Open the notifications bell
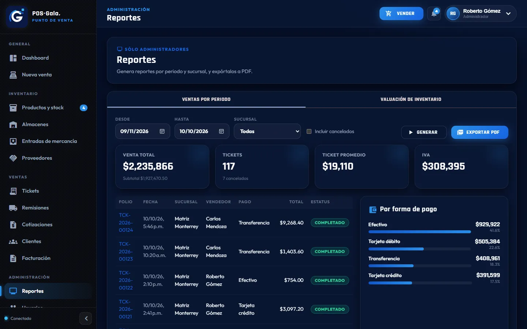527x329 pixels. [x=434, y=14]
